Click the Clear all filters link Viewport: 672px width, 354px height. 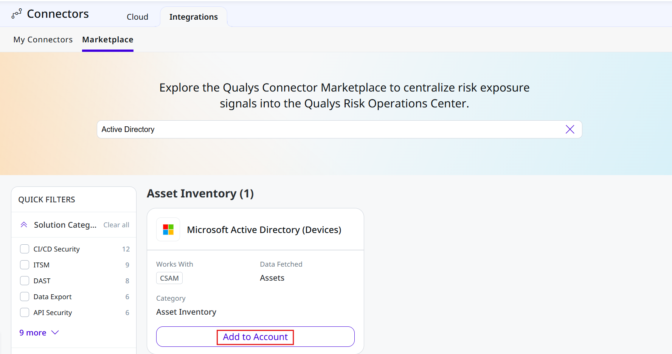(116, 225)
